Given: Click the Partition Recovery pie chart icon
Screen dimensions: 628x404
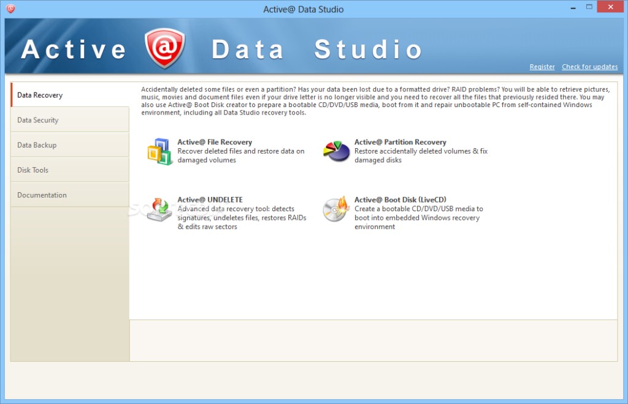Looking at the screenshot, I should tap(337, 151).
